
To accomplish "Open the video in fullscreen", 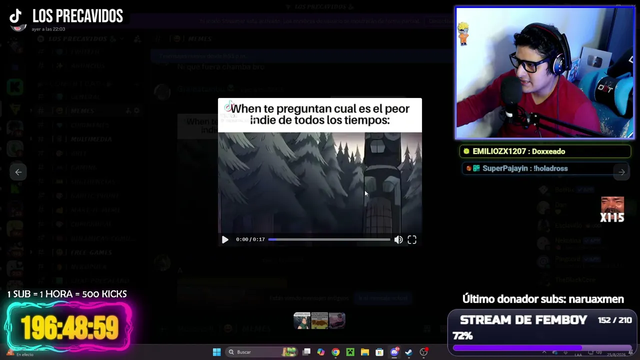I will click(x=412, y=239).
